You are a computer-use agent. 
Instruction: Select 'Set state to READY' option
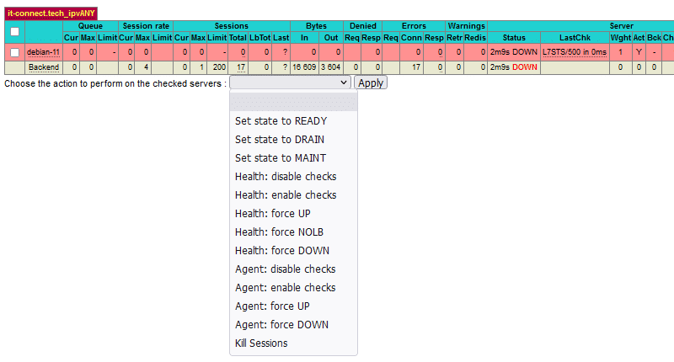(x=281, y=121)
